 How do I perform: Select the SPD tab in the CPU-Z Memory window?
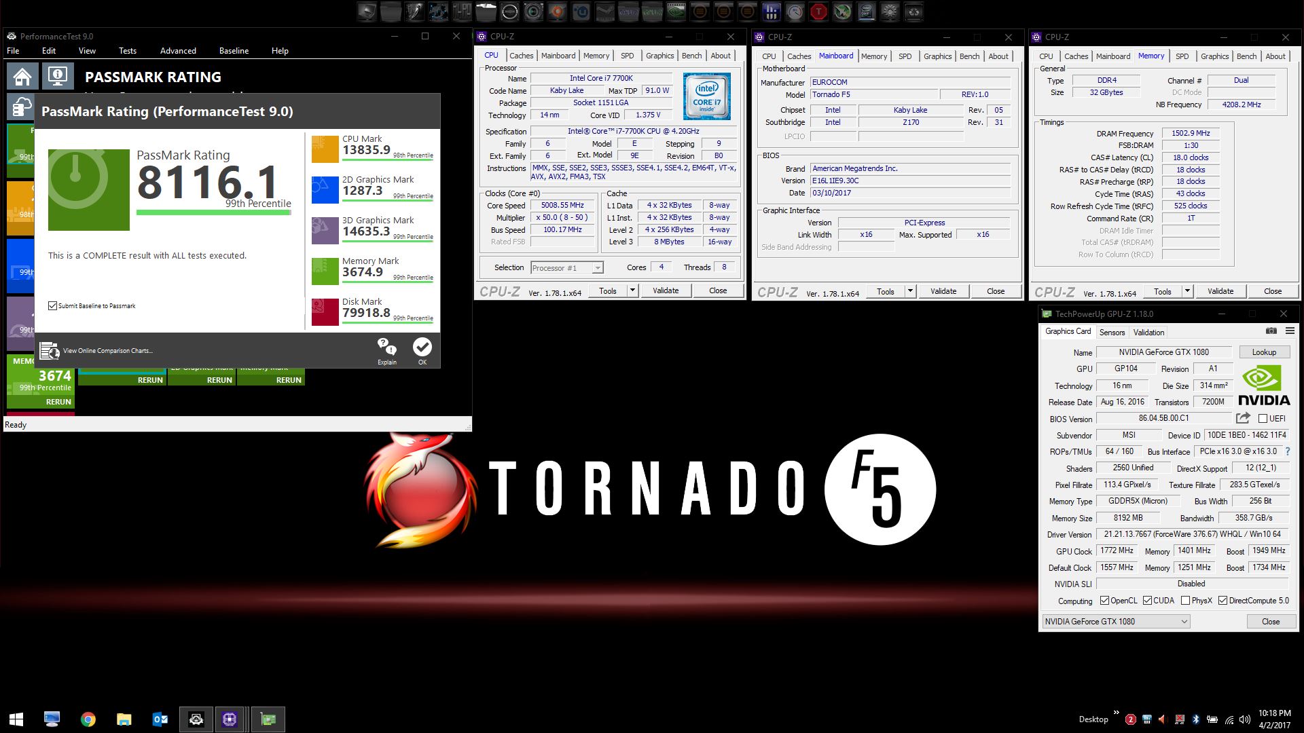click(x=1182, y=56)
